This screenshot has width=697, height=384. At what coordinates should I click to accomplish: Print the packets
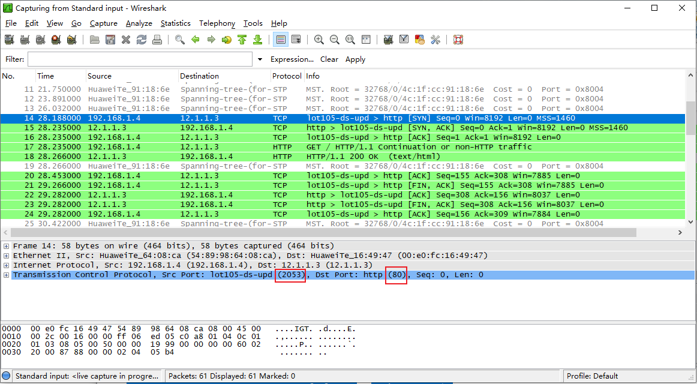click(157, 40)
